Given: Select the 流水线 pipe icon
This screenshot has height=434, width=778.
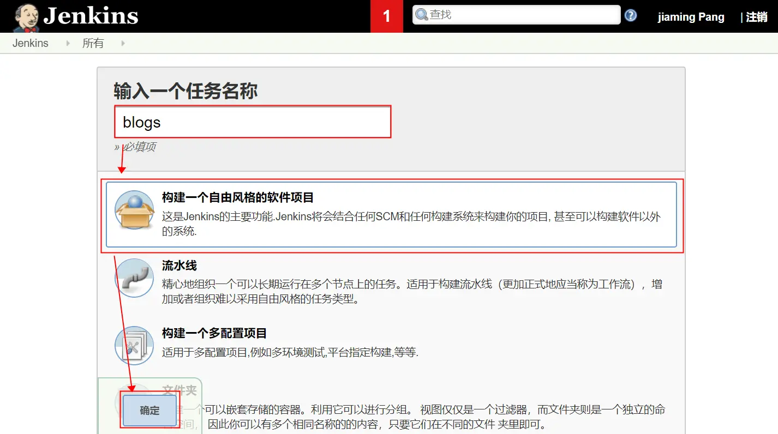Looking at the screenshot, I should point(134,278).
